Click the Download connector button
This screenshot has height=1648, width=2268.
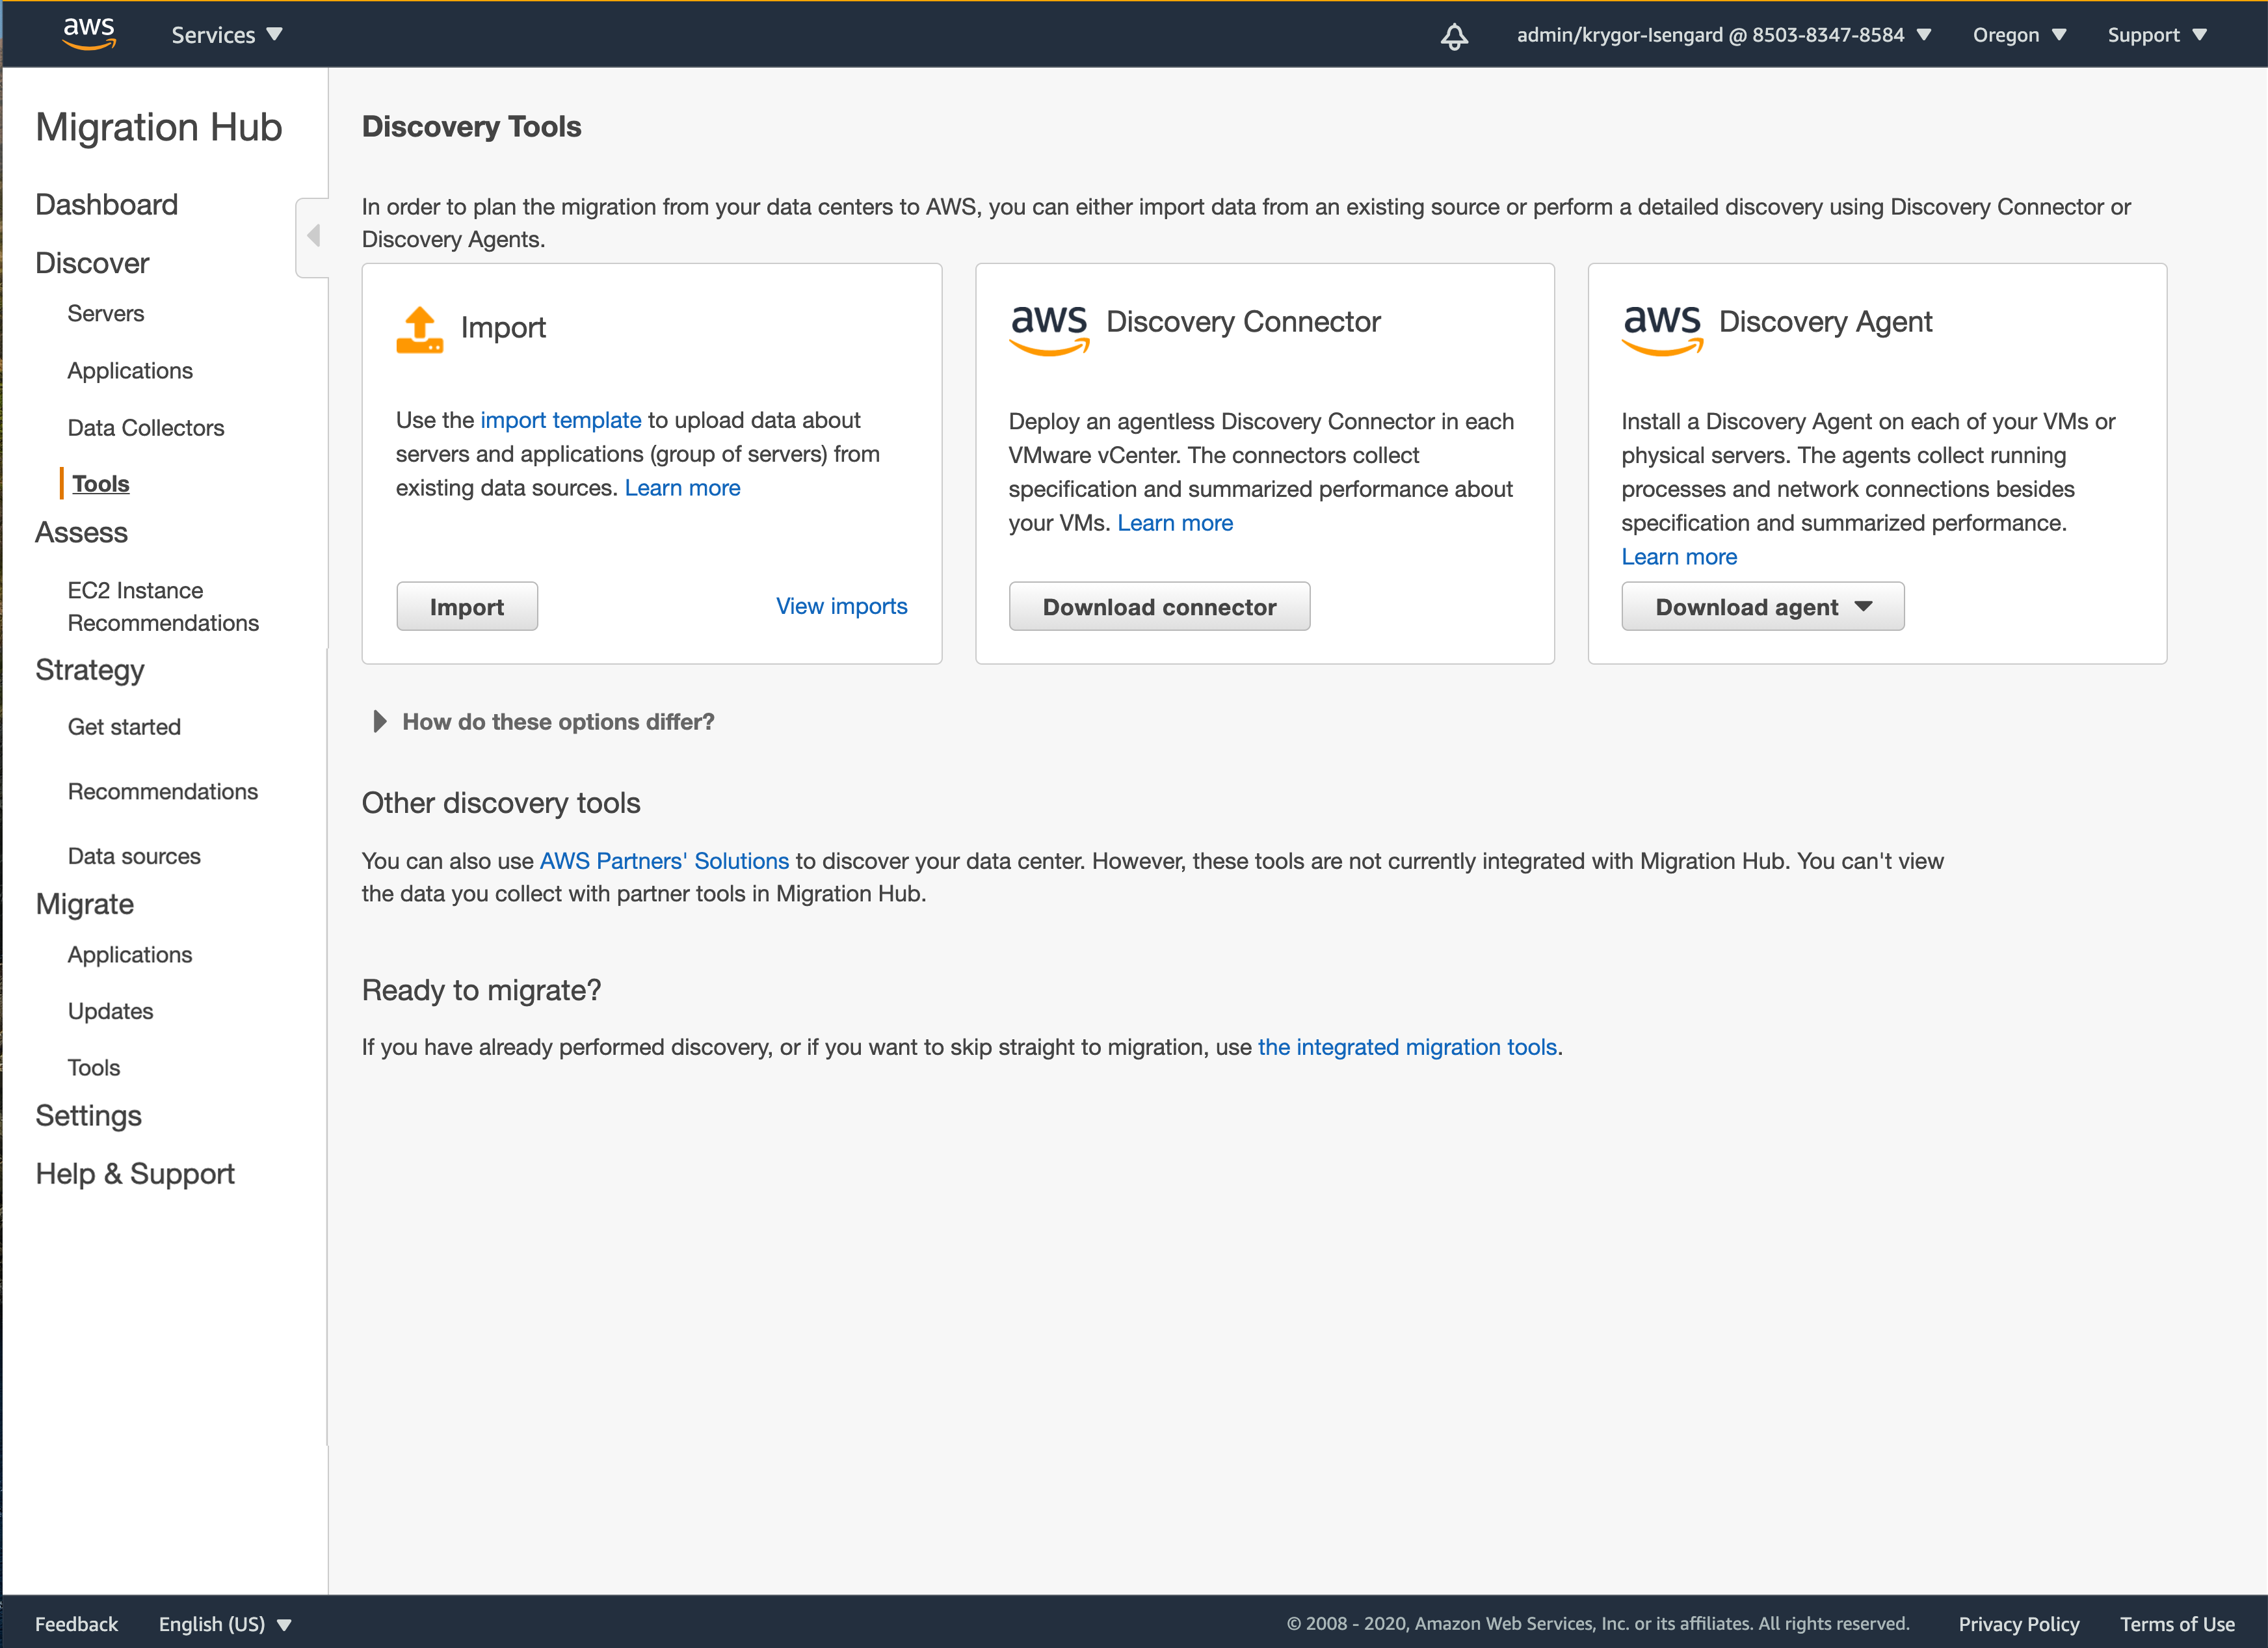tap(1159, 606)
